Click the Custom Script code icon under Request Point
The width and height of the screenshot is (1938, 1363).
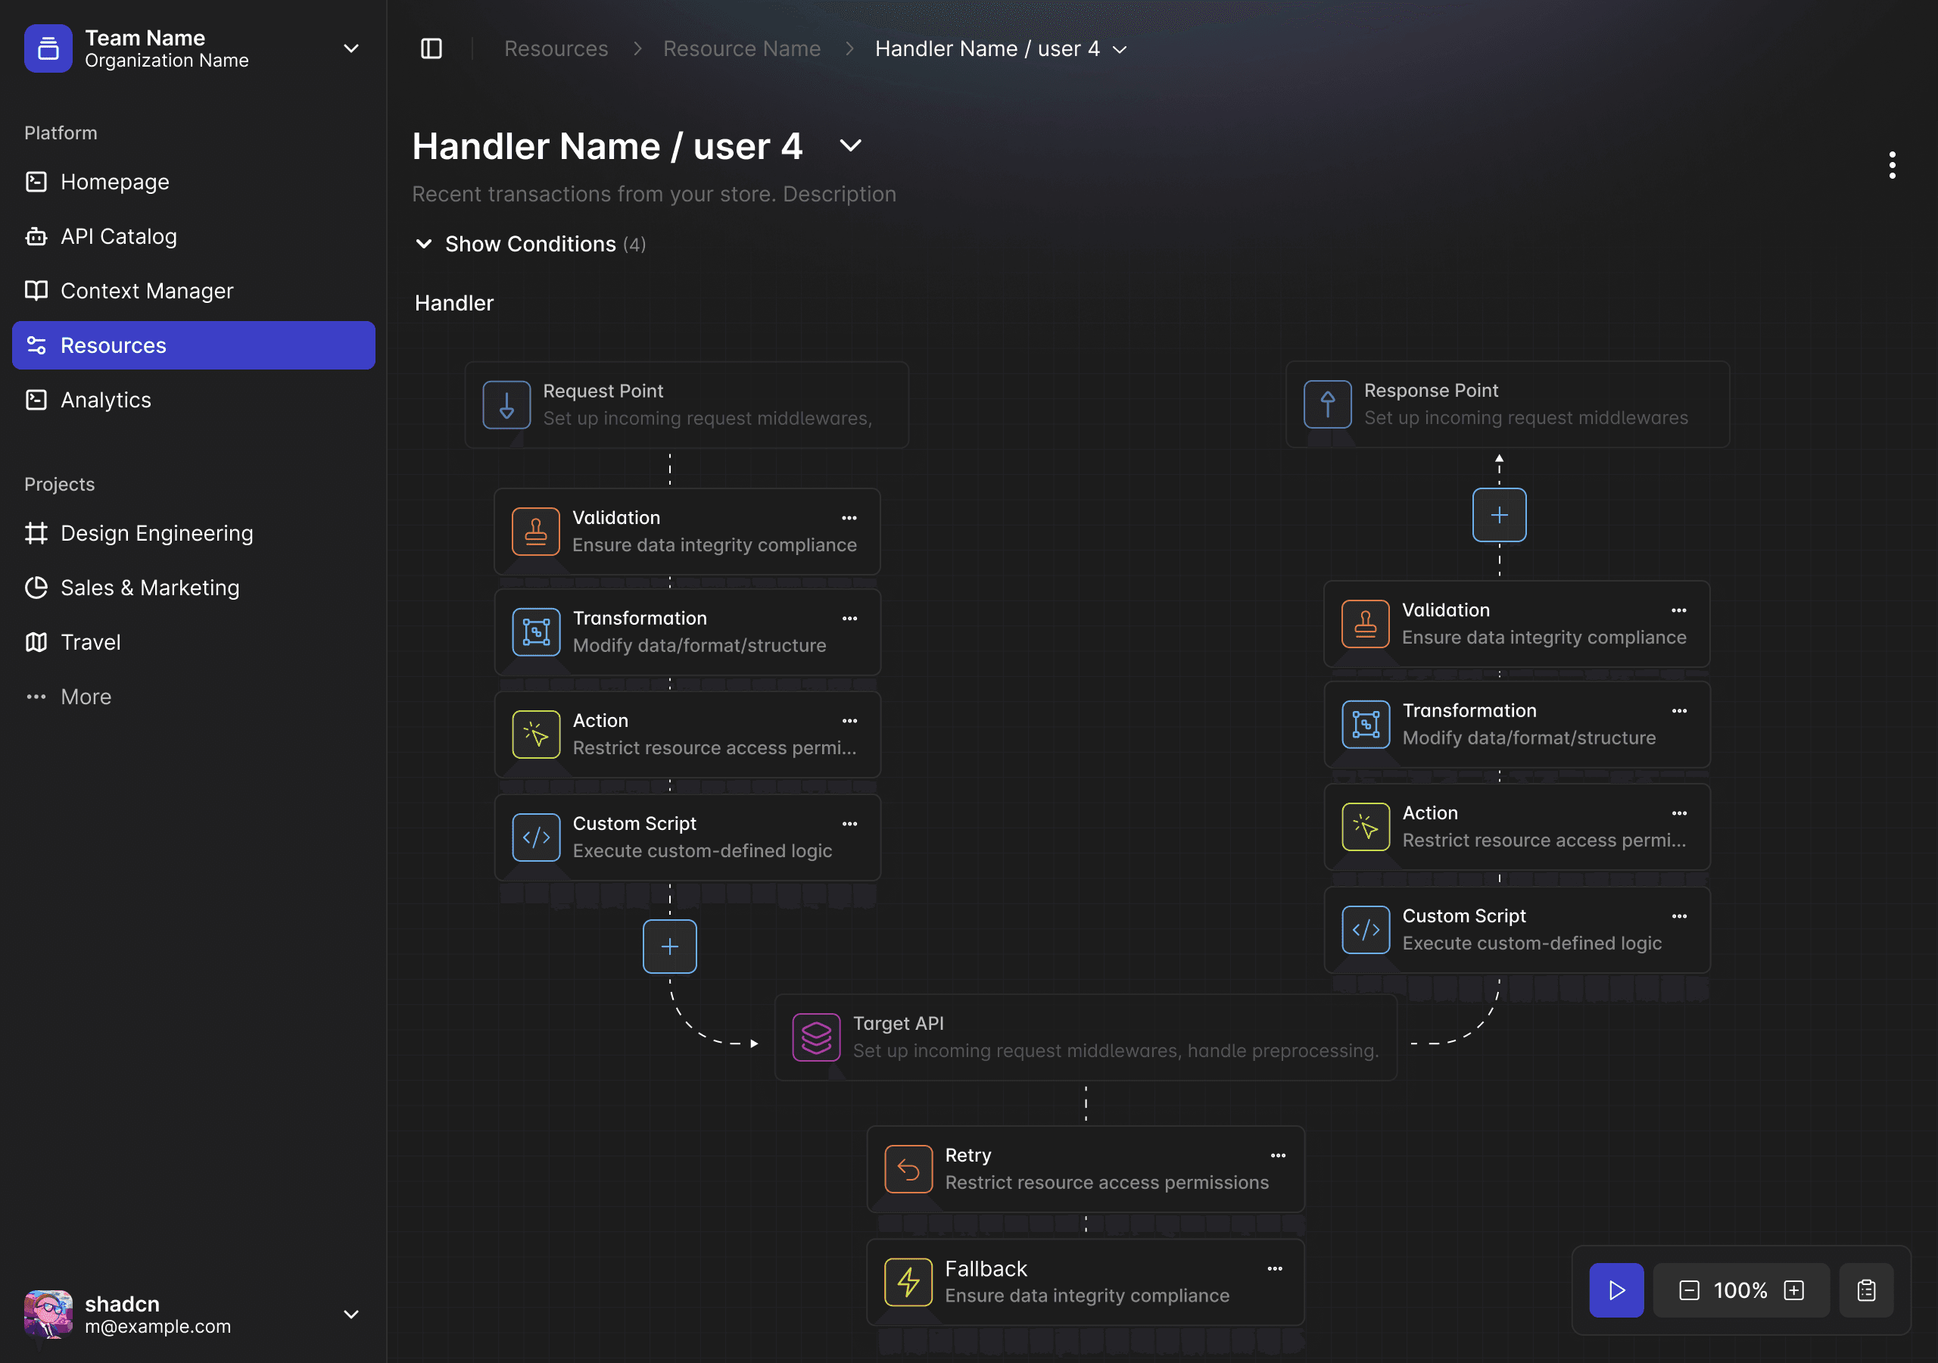click(x=536, y=837)
